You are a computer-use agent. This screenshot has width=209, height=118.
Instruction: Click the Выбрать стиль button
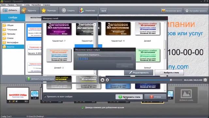click(x=169, y=72)
